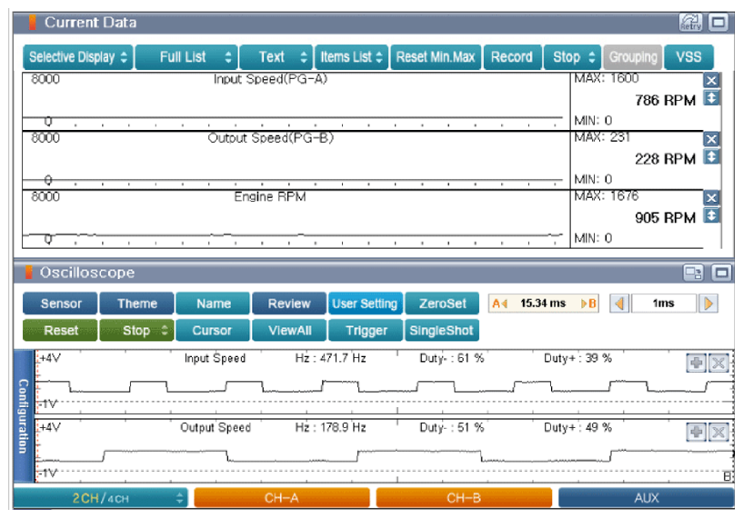The width and height of the screenshot is (743, 518).
Task: Select cursor B marker icon
Action: [x=589, y=304]
